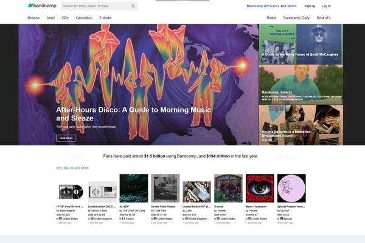The width and height of the screenshot is (365, 243).
Task: Click Ireland flag under AL AZIF
Action: pos(123,219)
